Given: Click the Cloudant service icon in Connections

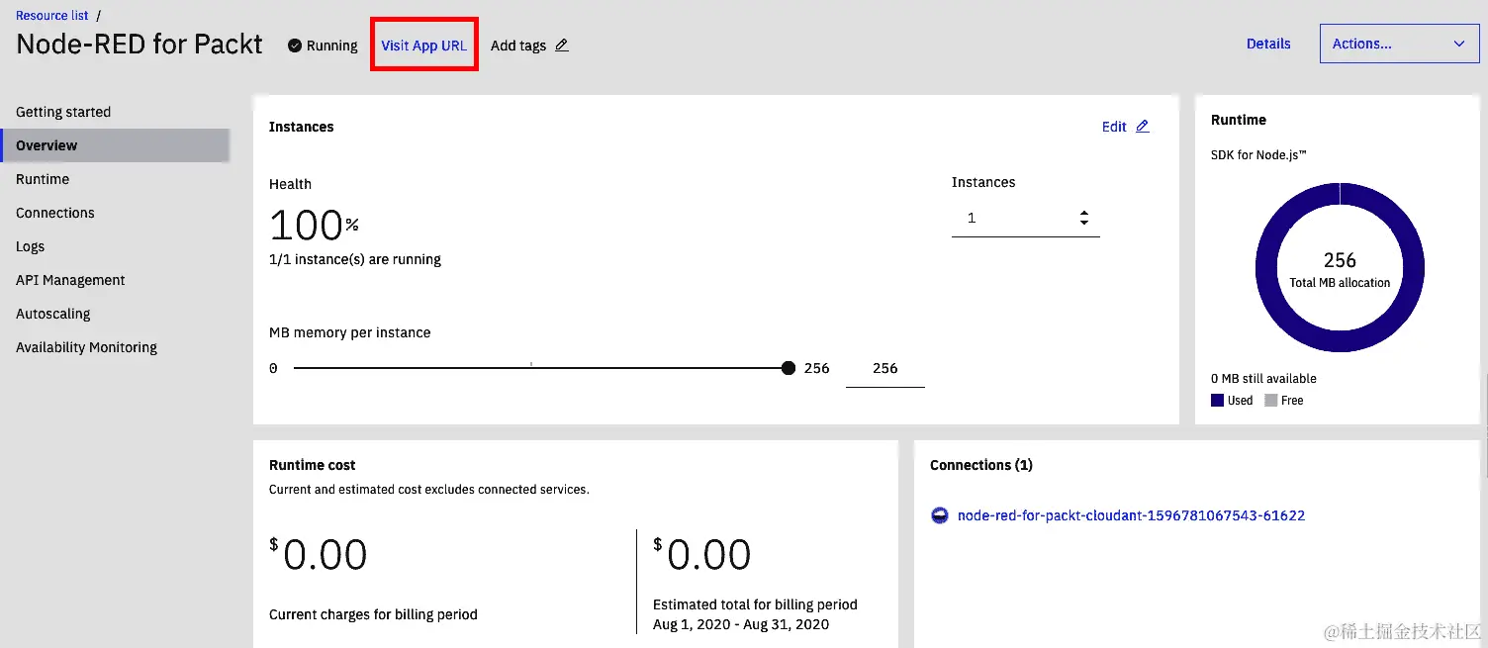Looking at the screenshot, I should tap(940, 515).
